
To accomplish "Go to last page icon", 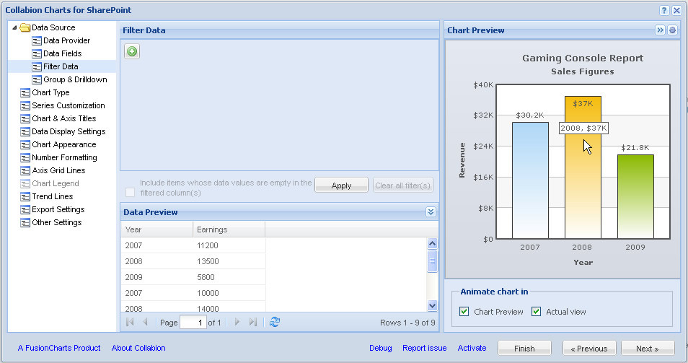I will (252, 322).
